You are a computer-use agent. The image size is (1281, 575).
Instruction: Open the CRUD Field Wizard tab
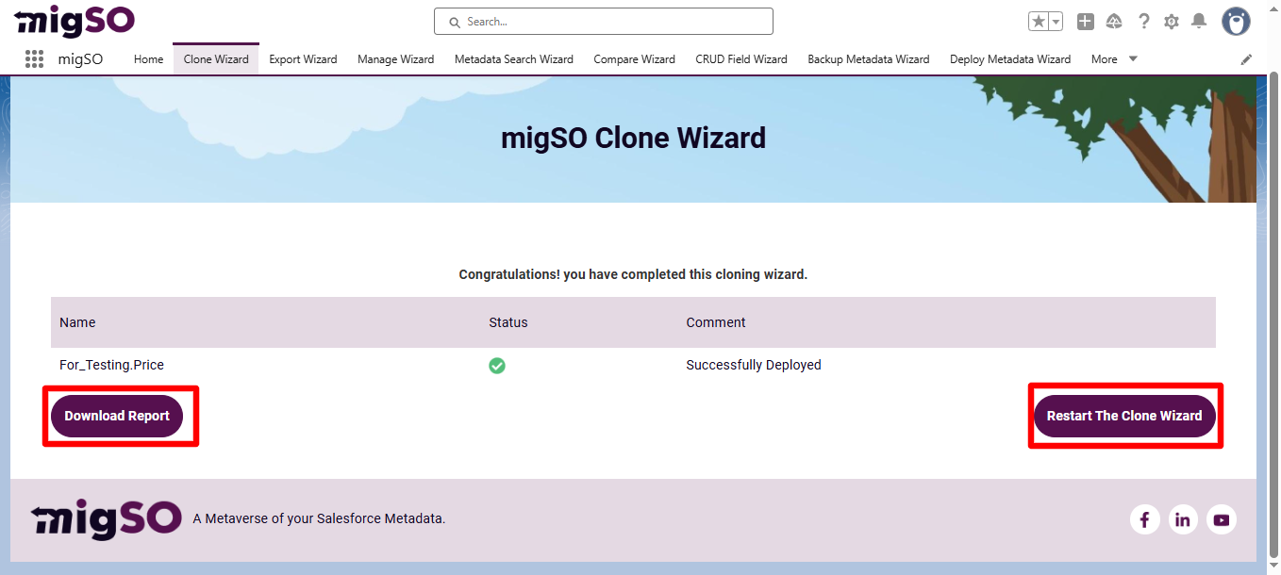point(741,59)
